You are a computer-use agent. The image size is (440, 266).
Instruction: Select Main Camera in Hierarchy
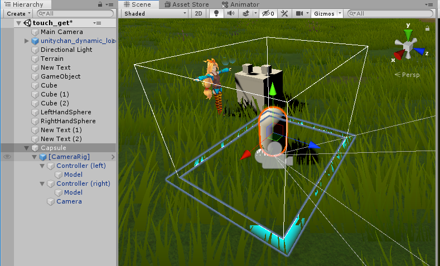[61, 32]
